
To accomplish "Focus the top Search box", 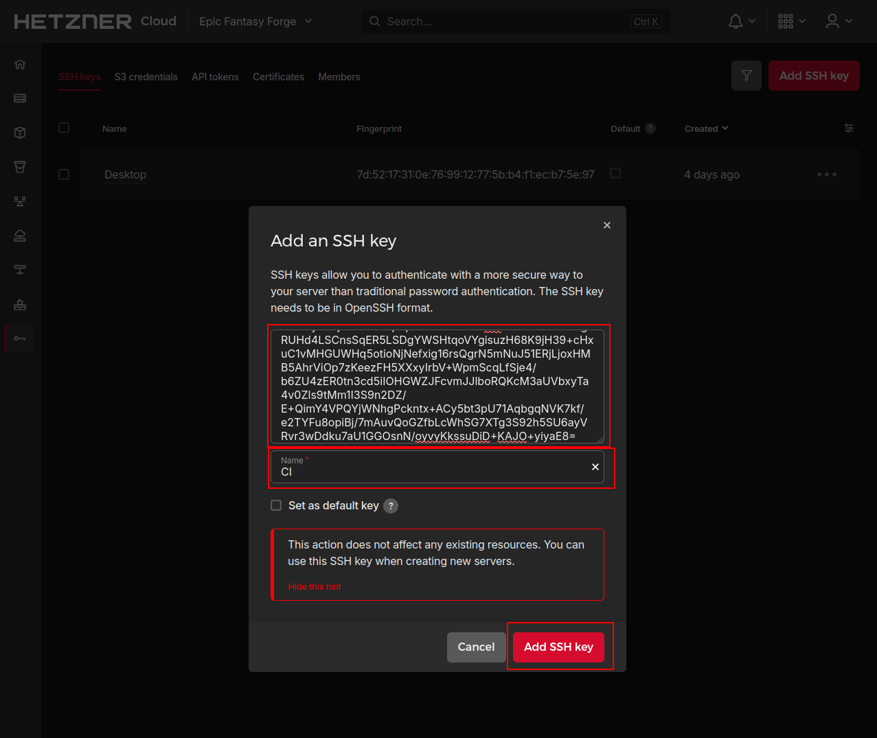I will pyautogui.click(x=515, y=21).
